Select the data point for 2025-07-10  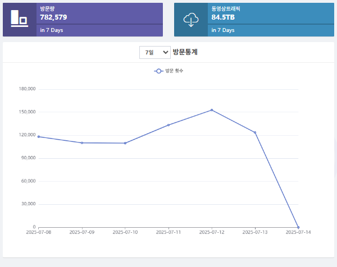click(x=125, y=143)
